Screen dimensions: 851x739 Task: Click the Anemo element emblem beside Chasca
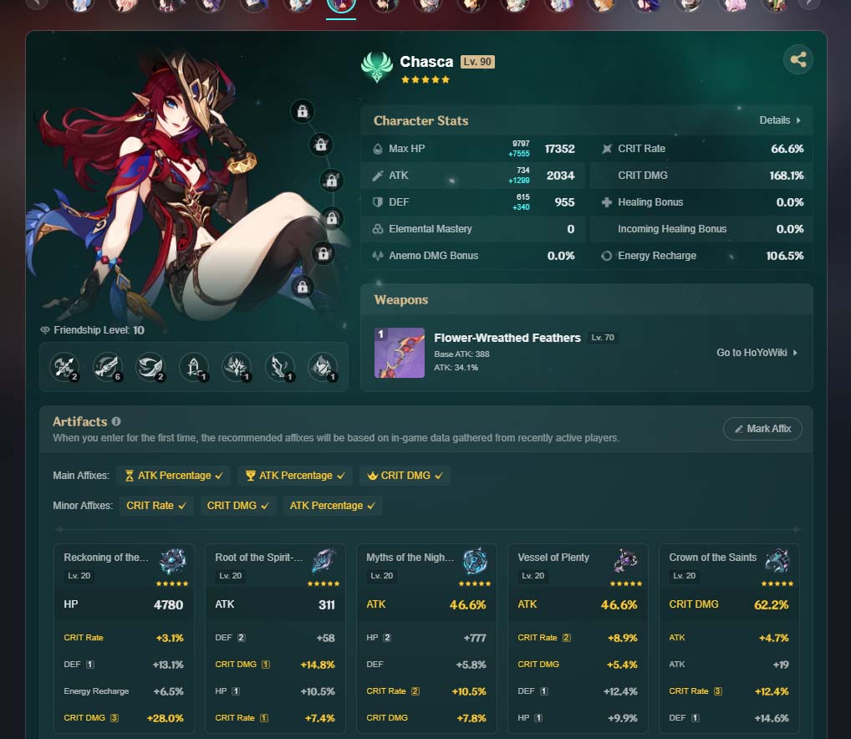pos(377,67)
